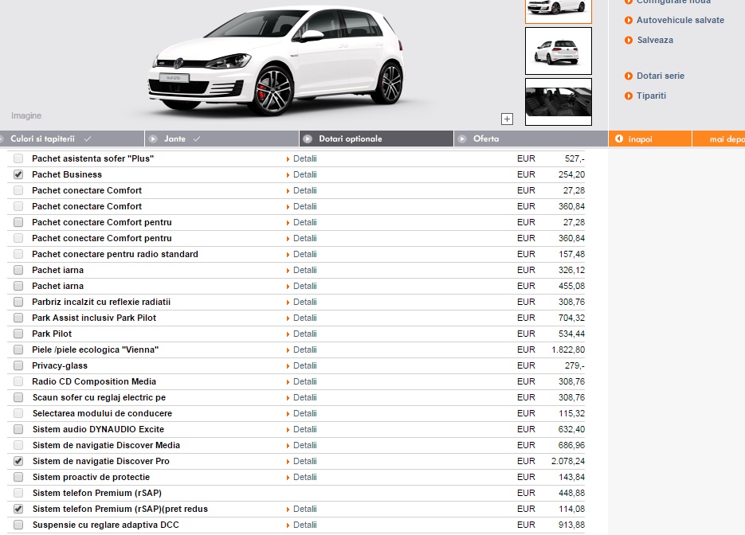Viewport: 745px width, 535px height.
Task: Uncheck Sistem de navigatie Discover Pro
Action: click(18, 461)
